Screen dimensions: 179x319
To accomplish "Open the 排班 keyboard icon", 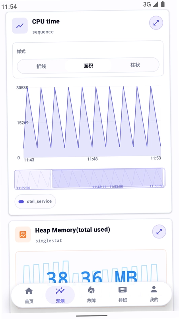I will coord(123,290).
